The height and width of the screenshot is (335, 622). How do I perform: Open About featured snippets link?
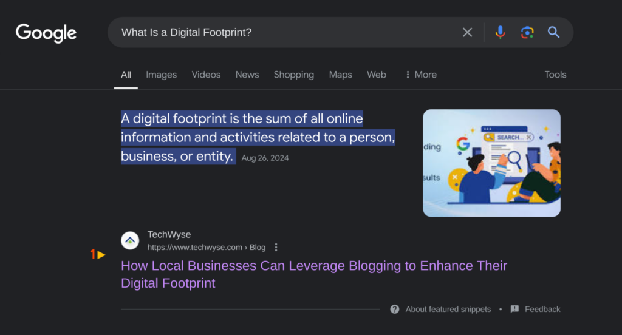[x=448, y=310]
